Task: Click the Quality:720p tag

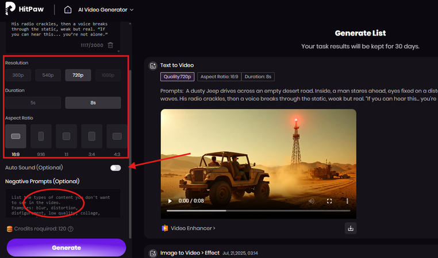Action: pos(178,77)
